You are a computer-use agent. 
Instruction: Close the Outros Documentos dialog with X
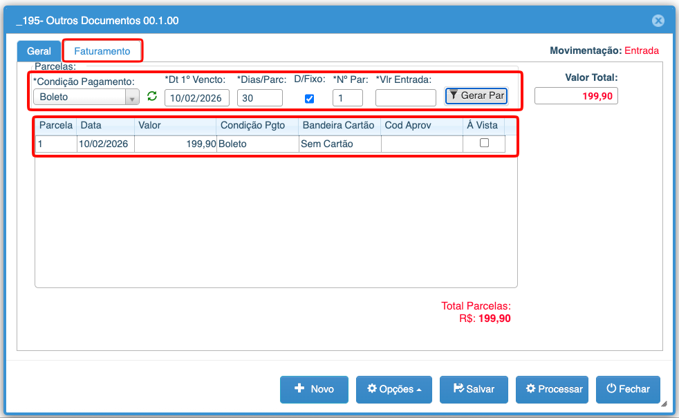(658, 21)
